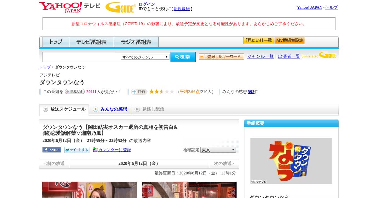Click play icon beside 見逃し配信
The height and width of the screenshot is (198, 378).
coord(137,109)
